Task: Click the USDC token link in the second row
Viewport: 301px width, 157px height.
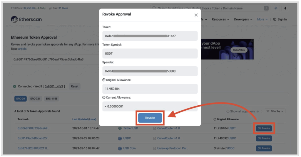Action: click(x=127, y=138)
